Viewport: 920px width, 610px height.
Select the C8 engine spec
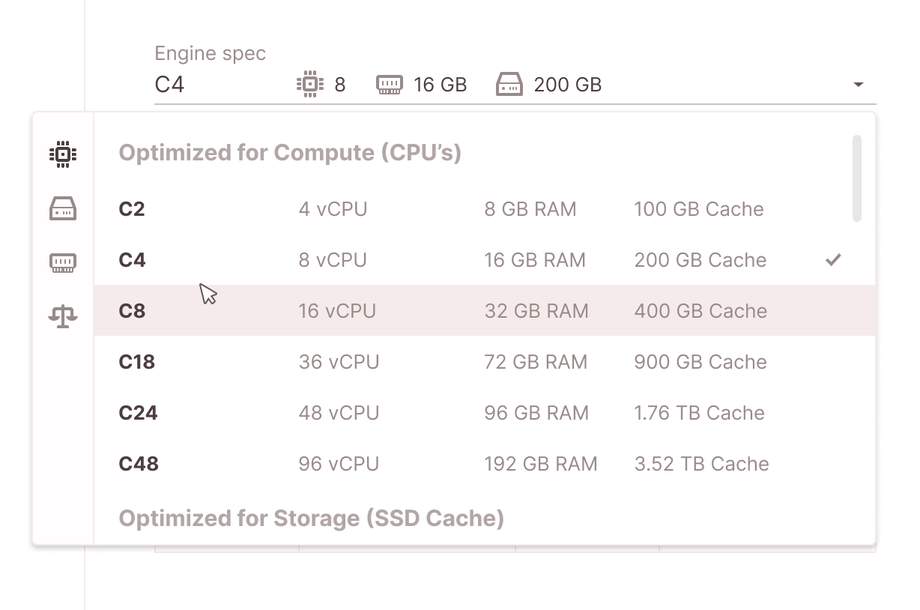pyautogui.click(x=375, y=310)
